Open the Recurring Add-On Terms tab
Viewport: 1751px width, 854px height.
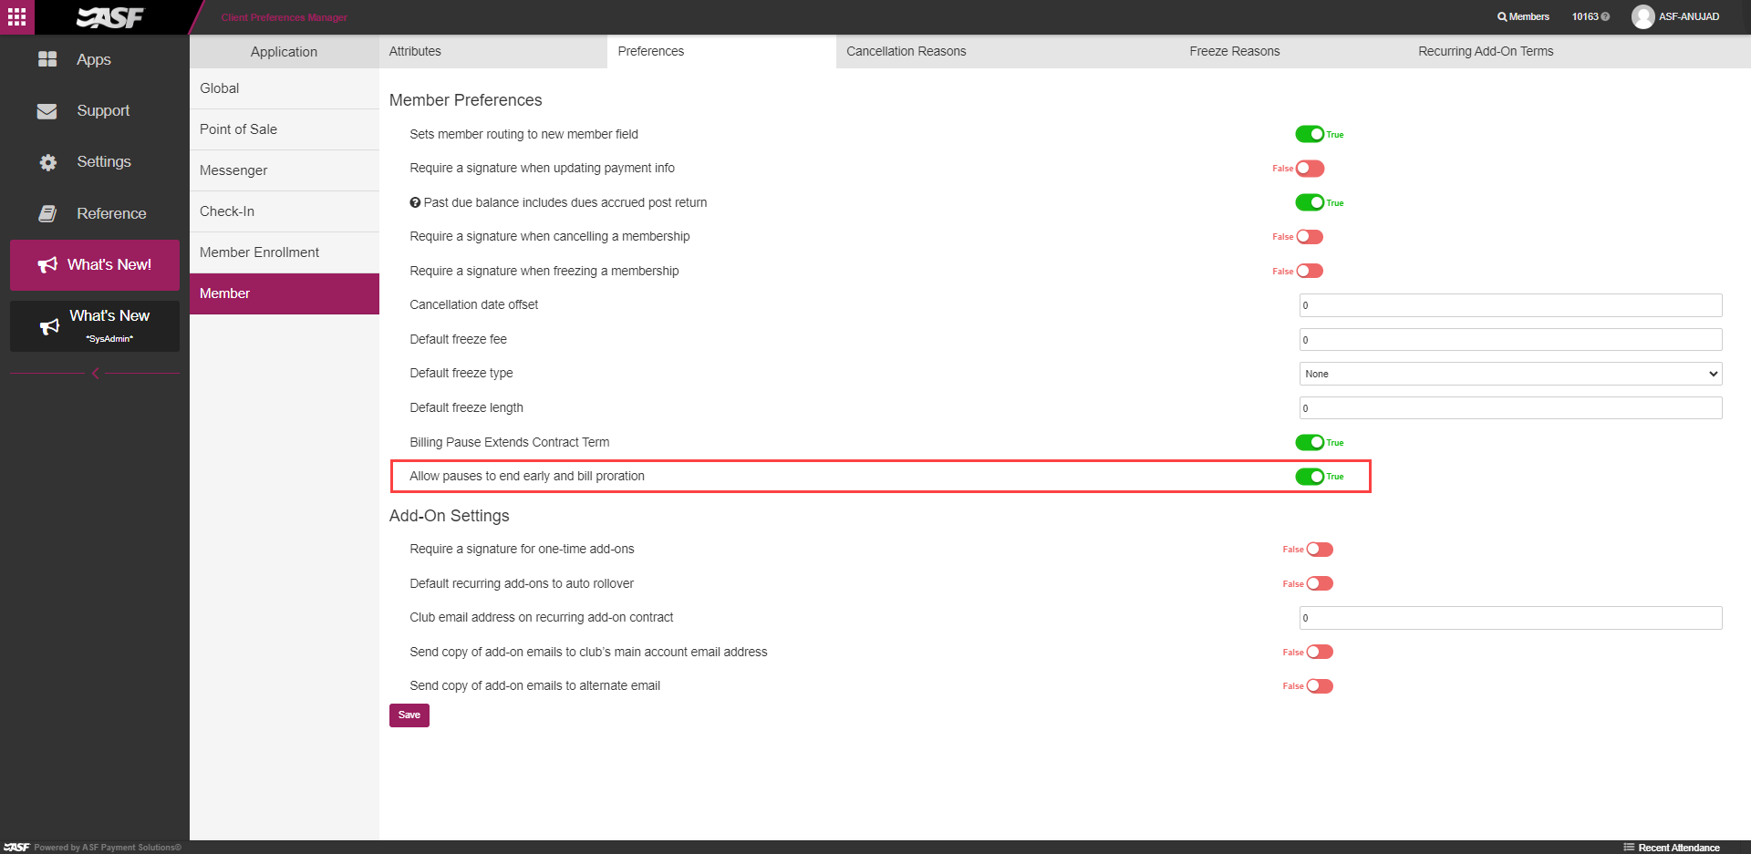1485,51
